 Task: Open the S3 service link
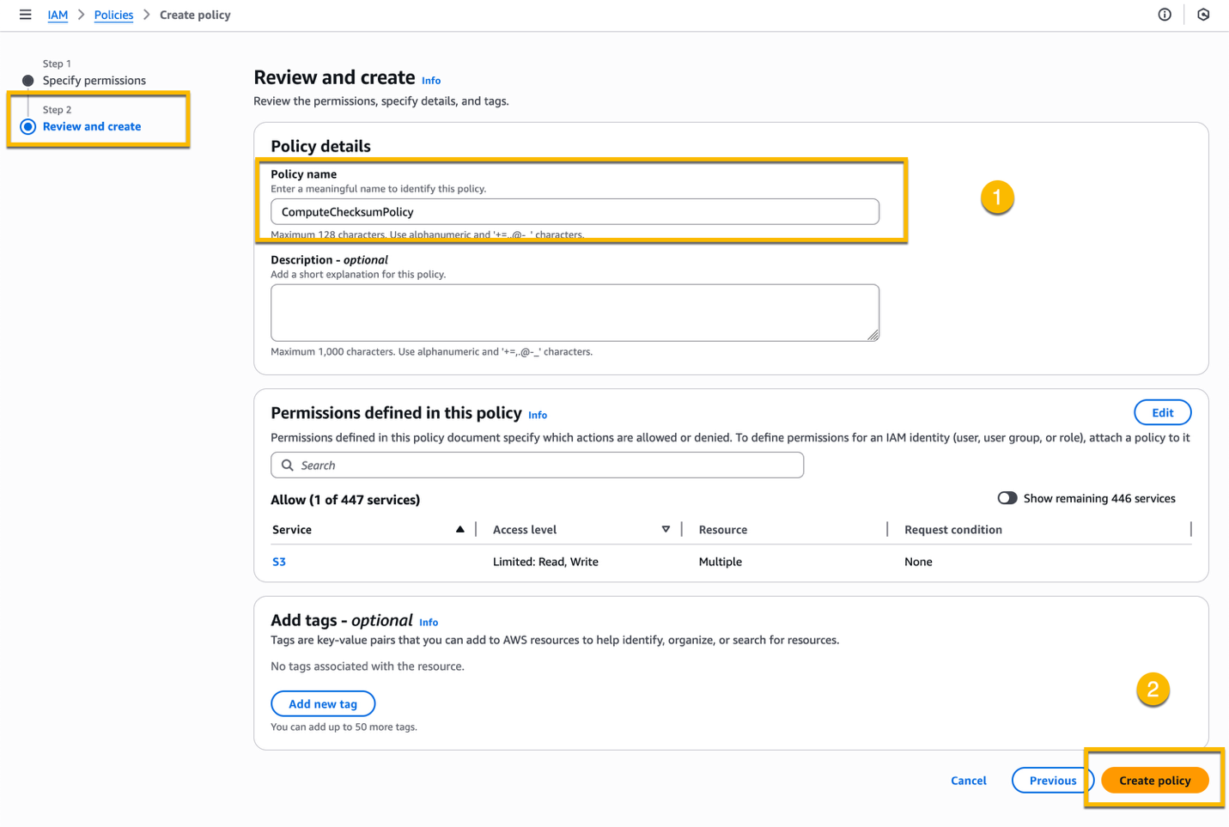[x=279, y=562]
